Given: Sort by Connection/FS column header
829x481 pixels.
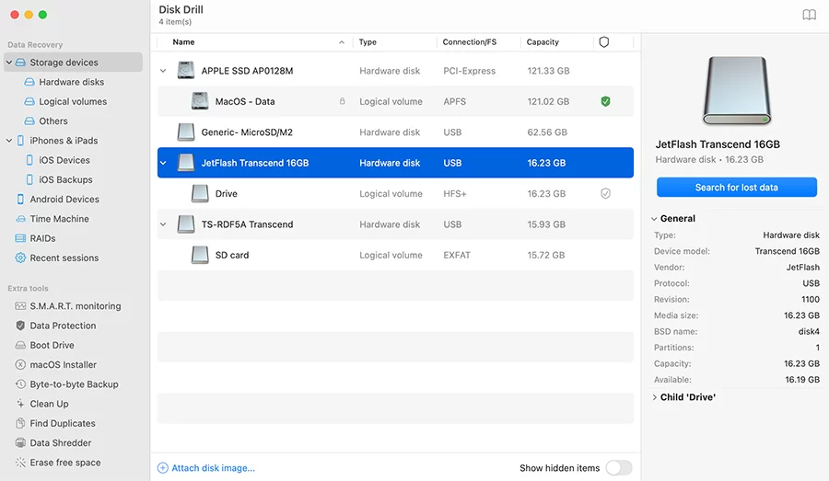Looking at the screenshot, I should coord(470,41).
